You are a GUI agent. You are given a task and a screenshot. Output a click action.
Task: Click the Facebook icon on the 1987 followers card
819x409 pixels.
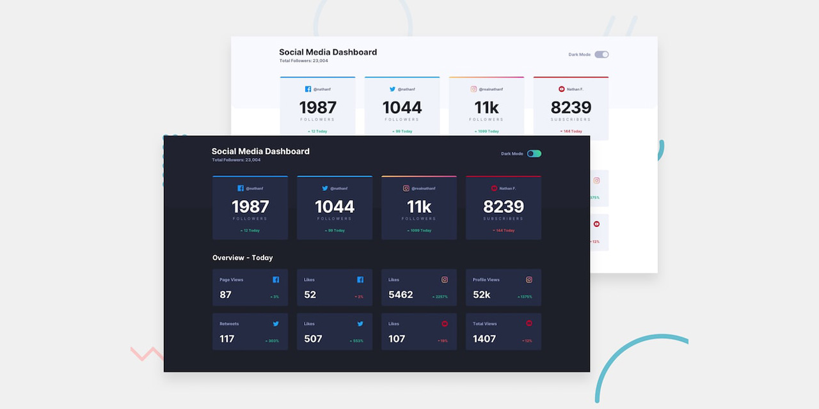pos(241,188)
